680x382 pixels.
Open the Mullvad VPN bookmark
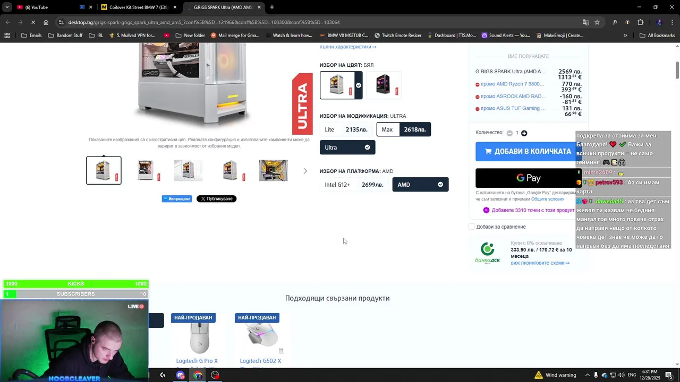pos(132,36)
